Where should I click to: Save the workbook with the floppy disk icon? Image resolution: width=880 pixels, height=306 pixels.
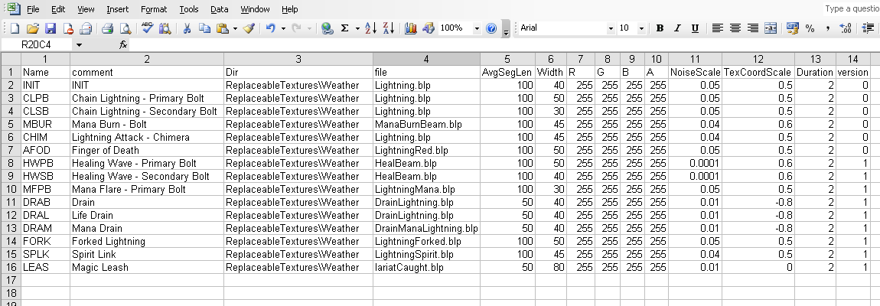[51, 28]
